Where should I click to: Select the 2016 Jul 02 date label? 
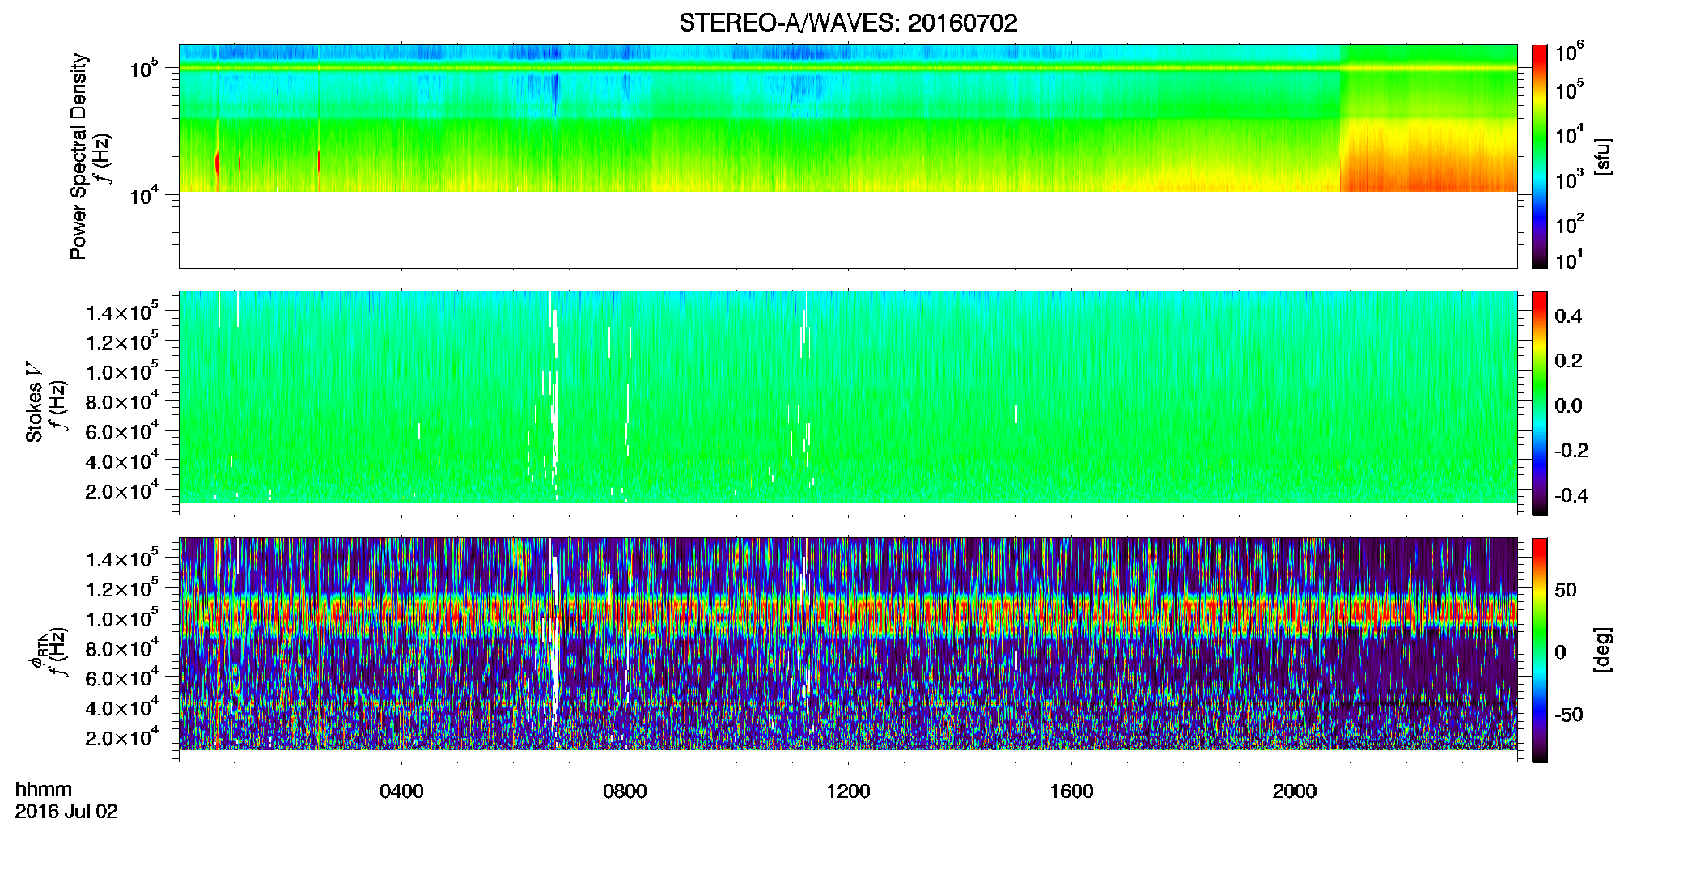(x=66, y=812)
